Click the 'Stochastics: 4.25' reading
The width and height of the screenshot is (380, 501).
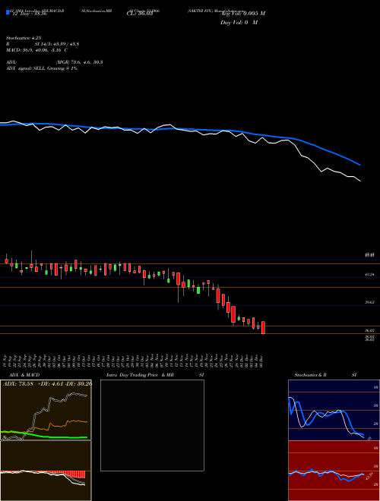(x=24, y=38)
